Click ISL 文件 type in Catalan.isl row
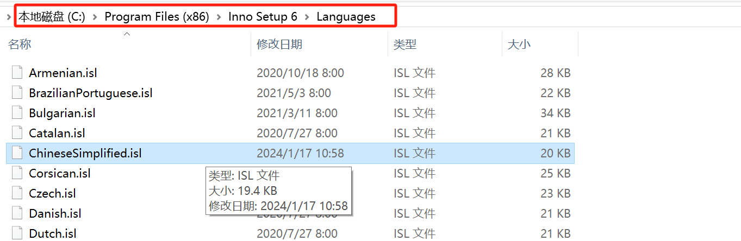The width and height of the screenshot is (741, 241). [x=414, y=133]
